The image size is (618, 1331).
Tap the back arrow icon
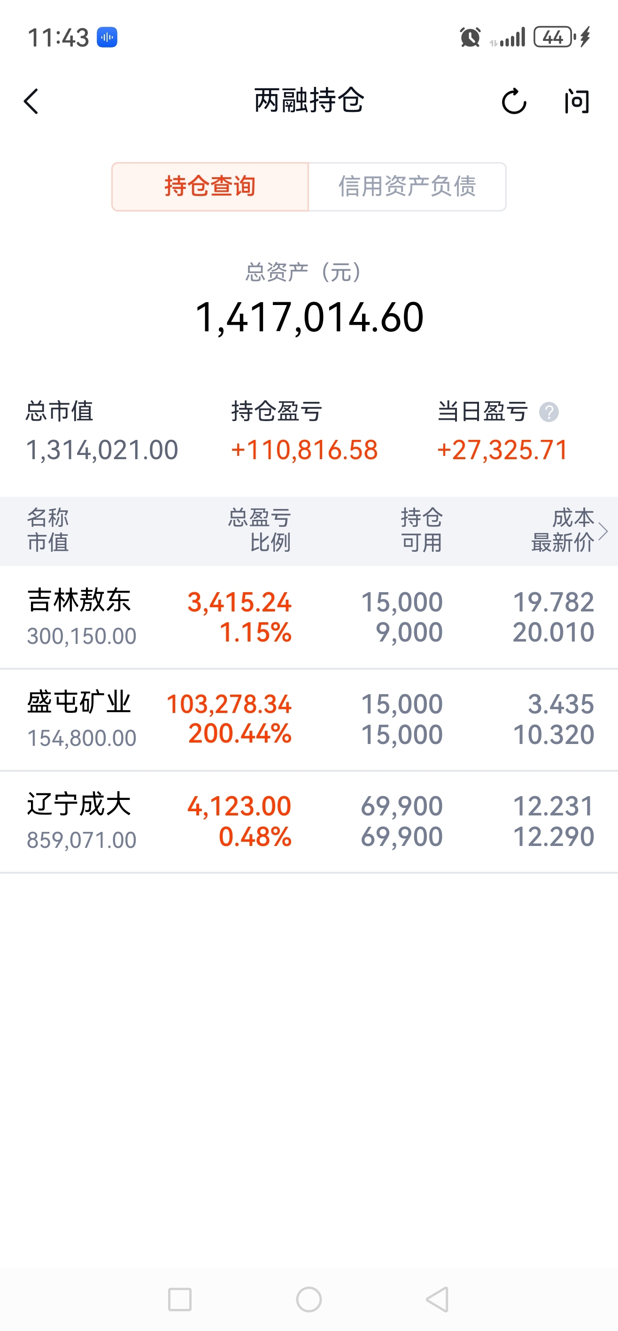[x=31, y=101]
